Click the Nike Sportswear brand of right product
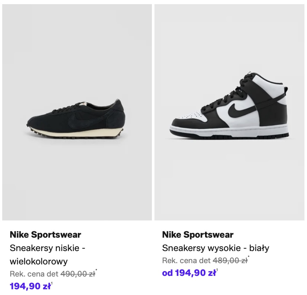This screenshot has height=295, width=307. point(198,235)
